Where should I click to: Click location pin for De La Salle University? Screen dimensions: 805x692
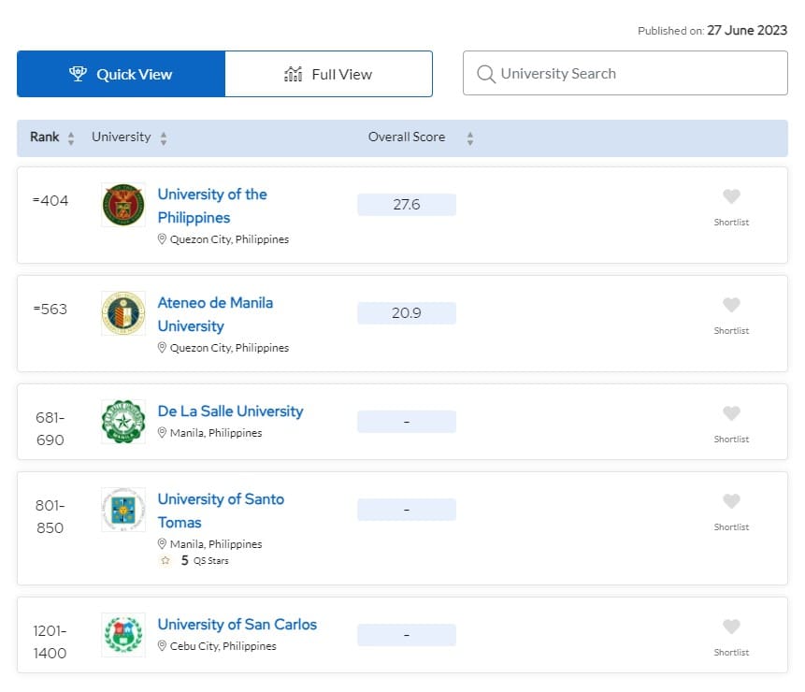[x=162, y=433]
